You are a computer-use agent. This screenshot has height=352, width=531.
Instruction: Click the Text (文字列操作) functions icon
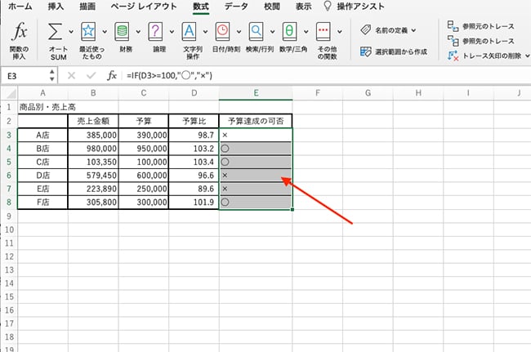[189, 32]
